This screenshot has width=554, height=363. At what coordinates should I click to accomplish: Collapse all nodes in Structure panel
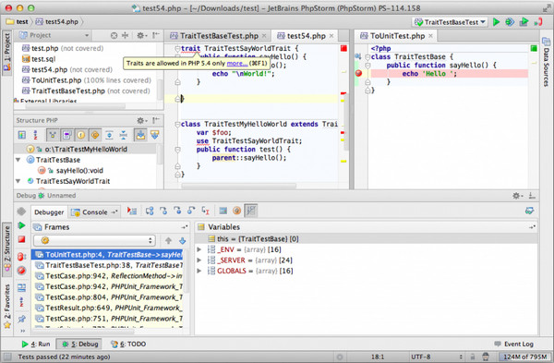pyautogui.click(x=124, y=135)
